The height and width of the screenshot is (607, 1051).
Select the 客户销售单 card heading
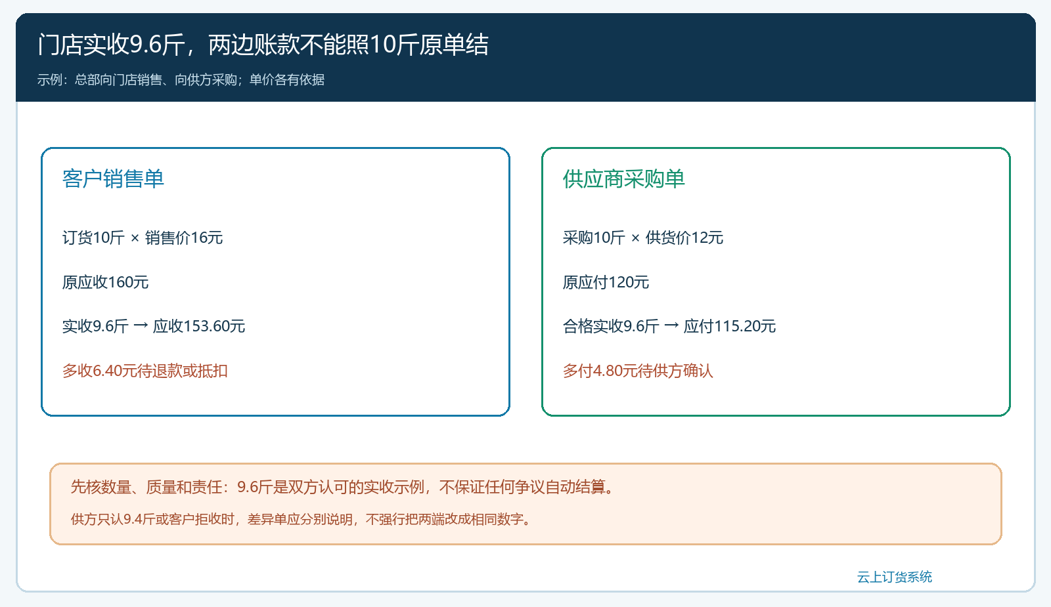click(113, 178)
